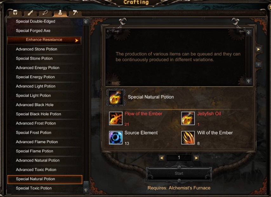Decrease crafting quantity with left arrow
This screenshot has height=197, width=271.
click(x=162, y=158)
